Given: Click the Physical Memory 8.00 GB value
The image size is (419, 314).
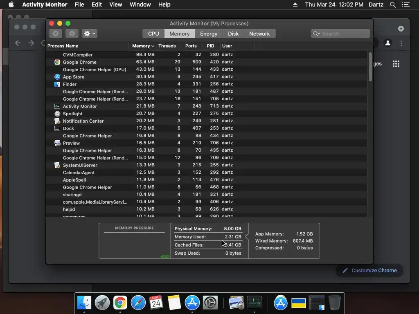Looking at the screenshot, I should point(232,229).
